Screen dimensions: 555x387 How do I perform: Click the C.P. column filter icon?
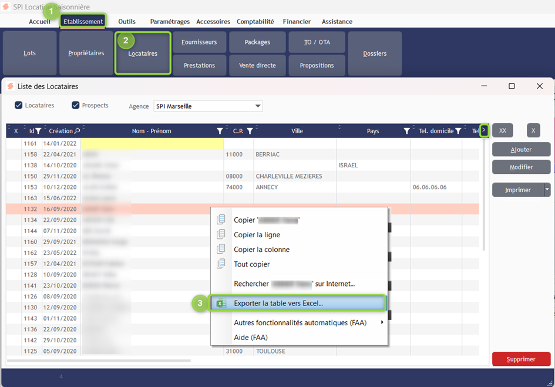(250, 131)
